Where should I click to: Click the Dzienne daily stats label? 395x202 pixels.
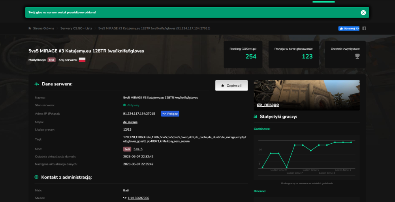[x=260, y=191]
